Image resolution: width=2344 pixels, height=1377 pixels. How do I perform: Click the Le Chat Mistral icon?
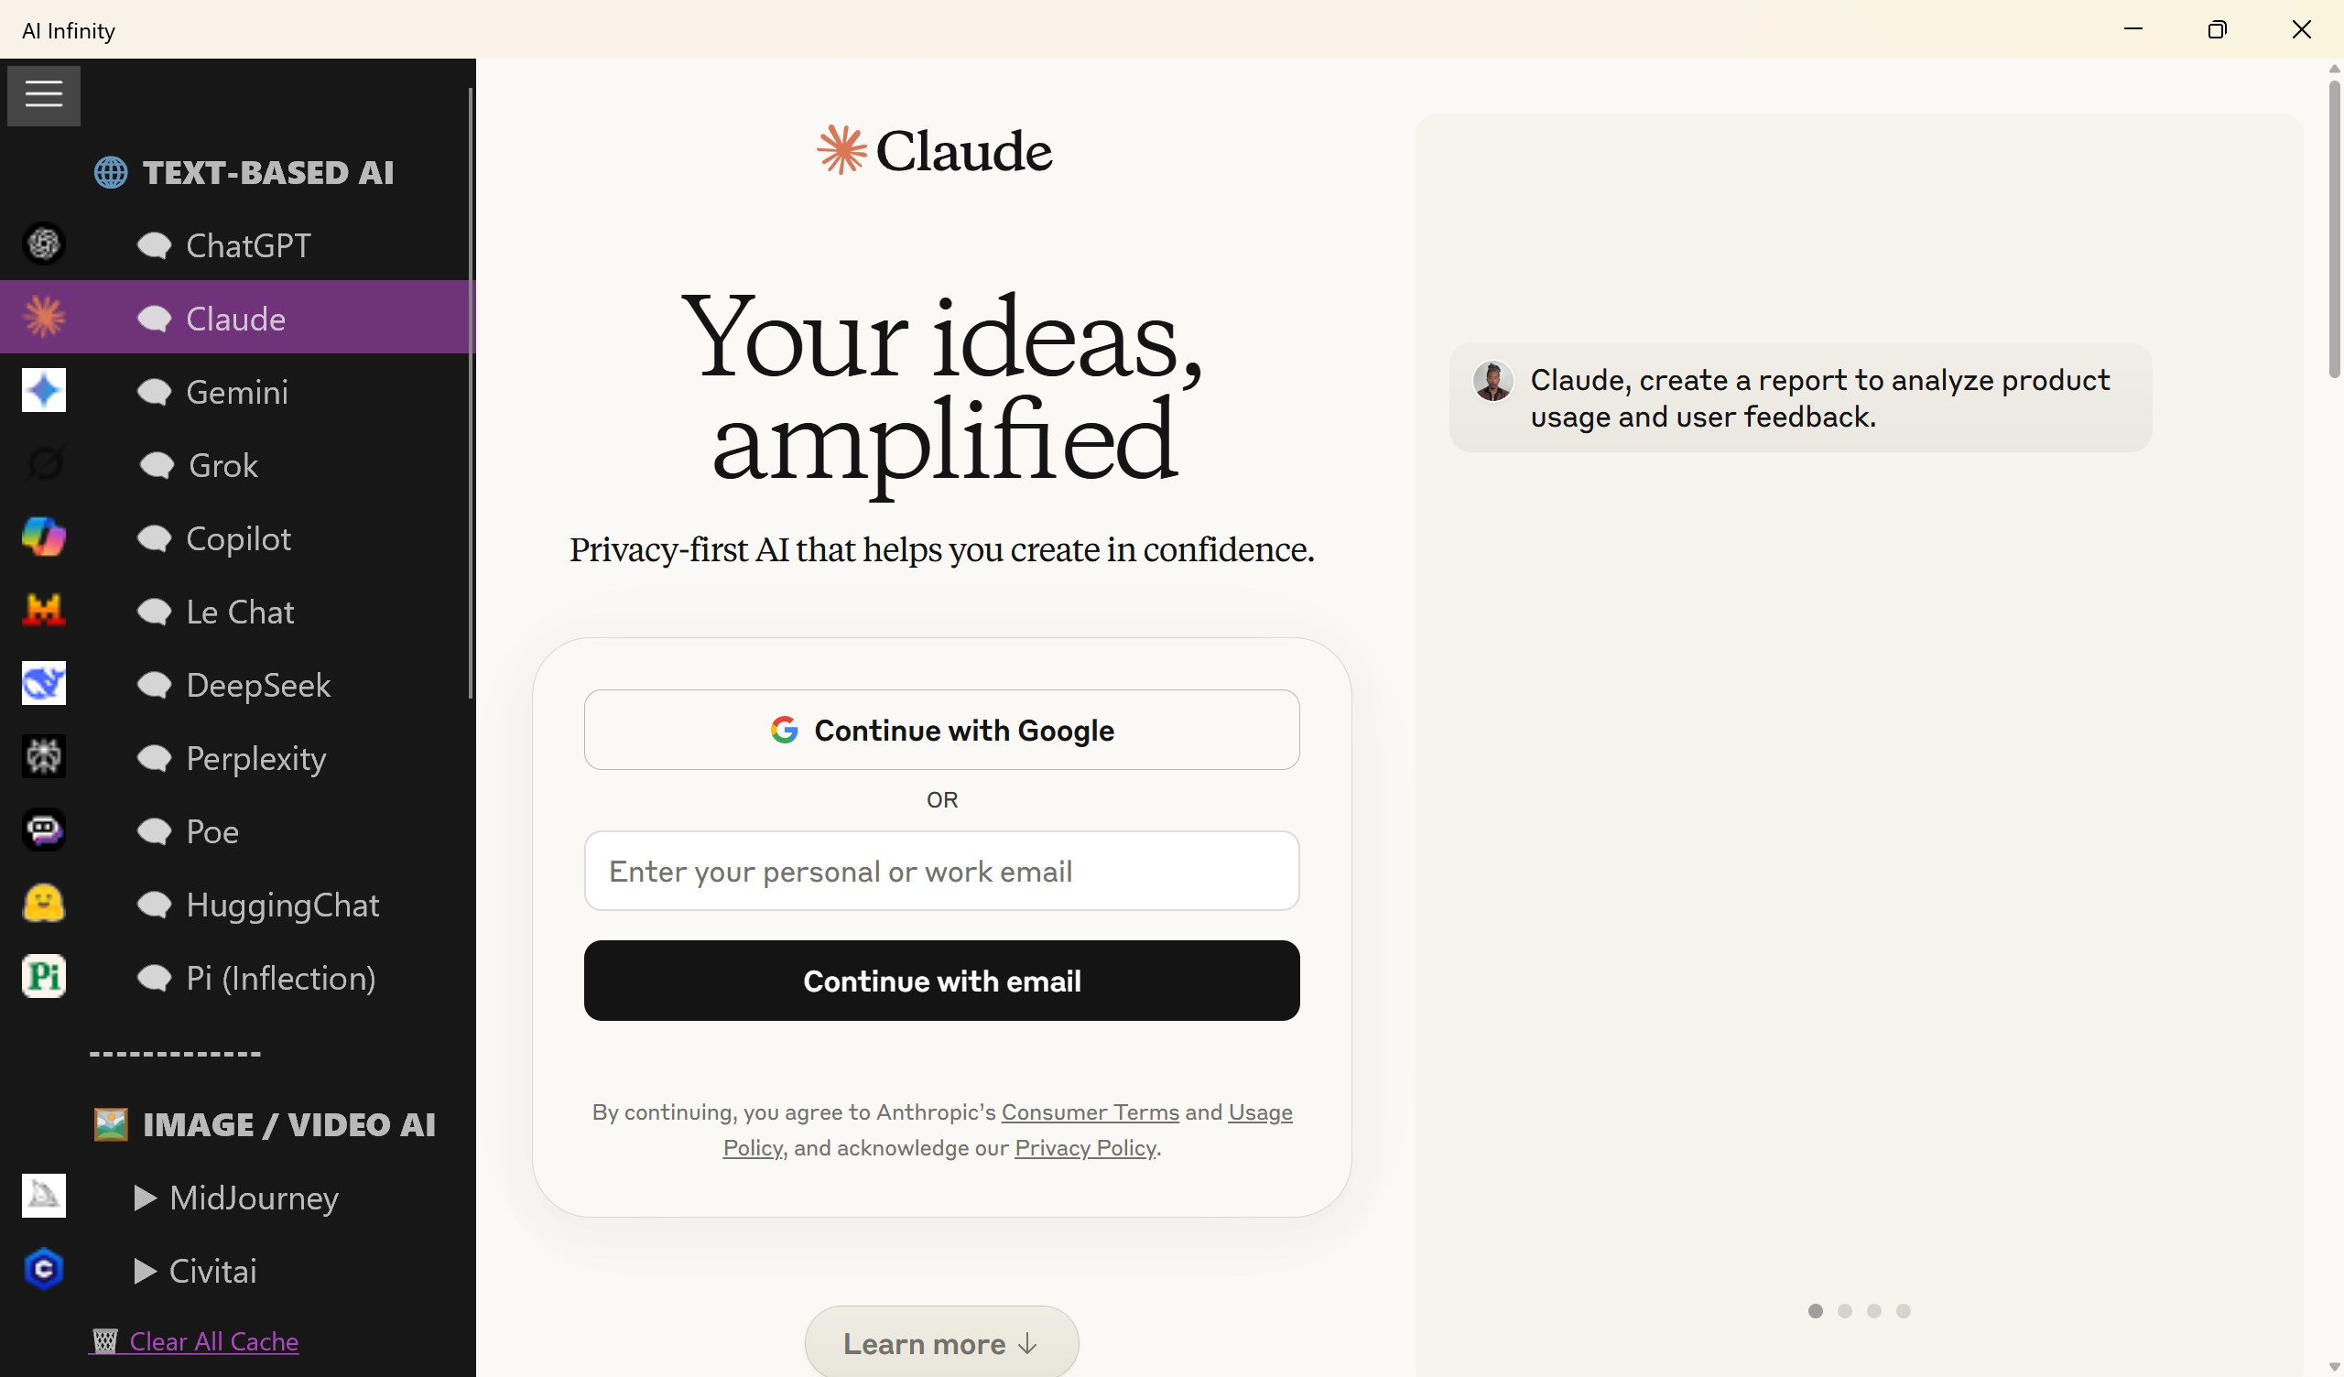(x=44, y=611)
